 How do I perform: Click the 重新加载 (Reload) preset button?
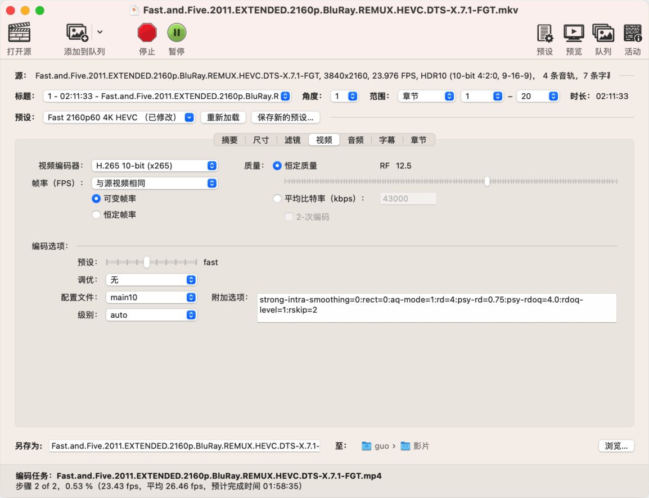[223, 117]
